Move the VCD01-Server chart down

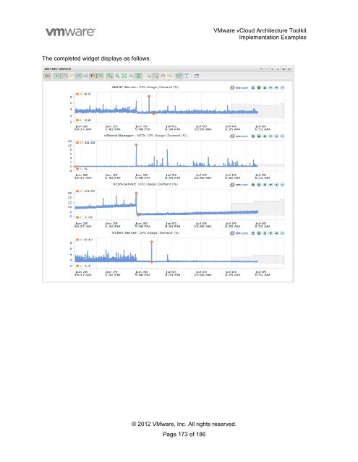pyautogui.click(x=270, y=233)
